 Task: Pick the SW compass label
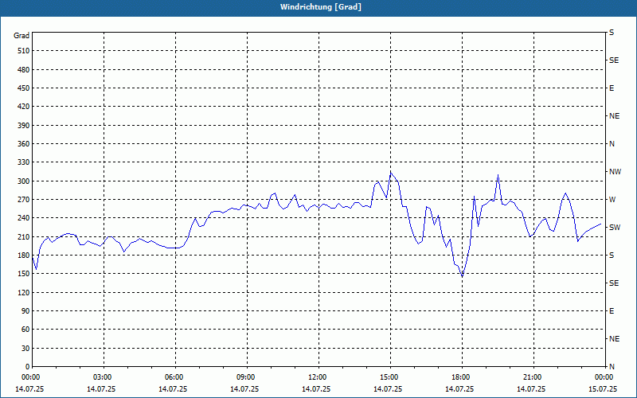point(615,228)
